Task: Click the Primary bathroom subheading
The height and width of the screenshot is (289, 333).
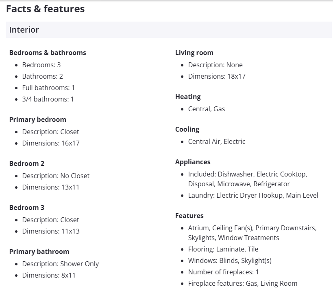Action: coord(39,251)
